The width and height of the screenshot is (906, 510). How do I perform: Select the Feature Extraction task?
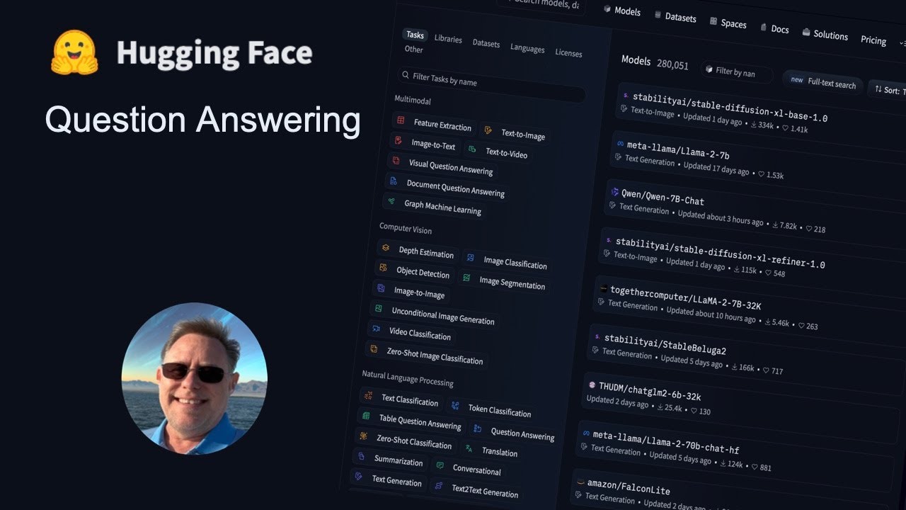click(x=435, y=124)
